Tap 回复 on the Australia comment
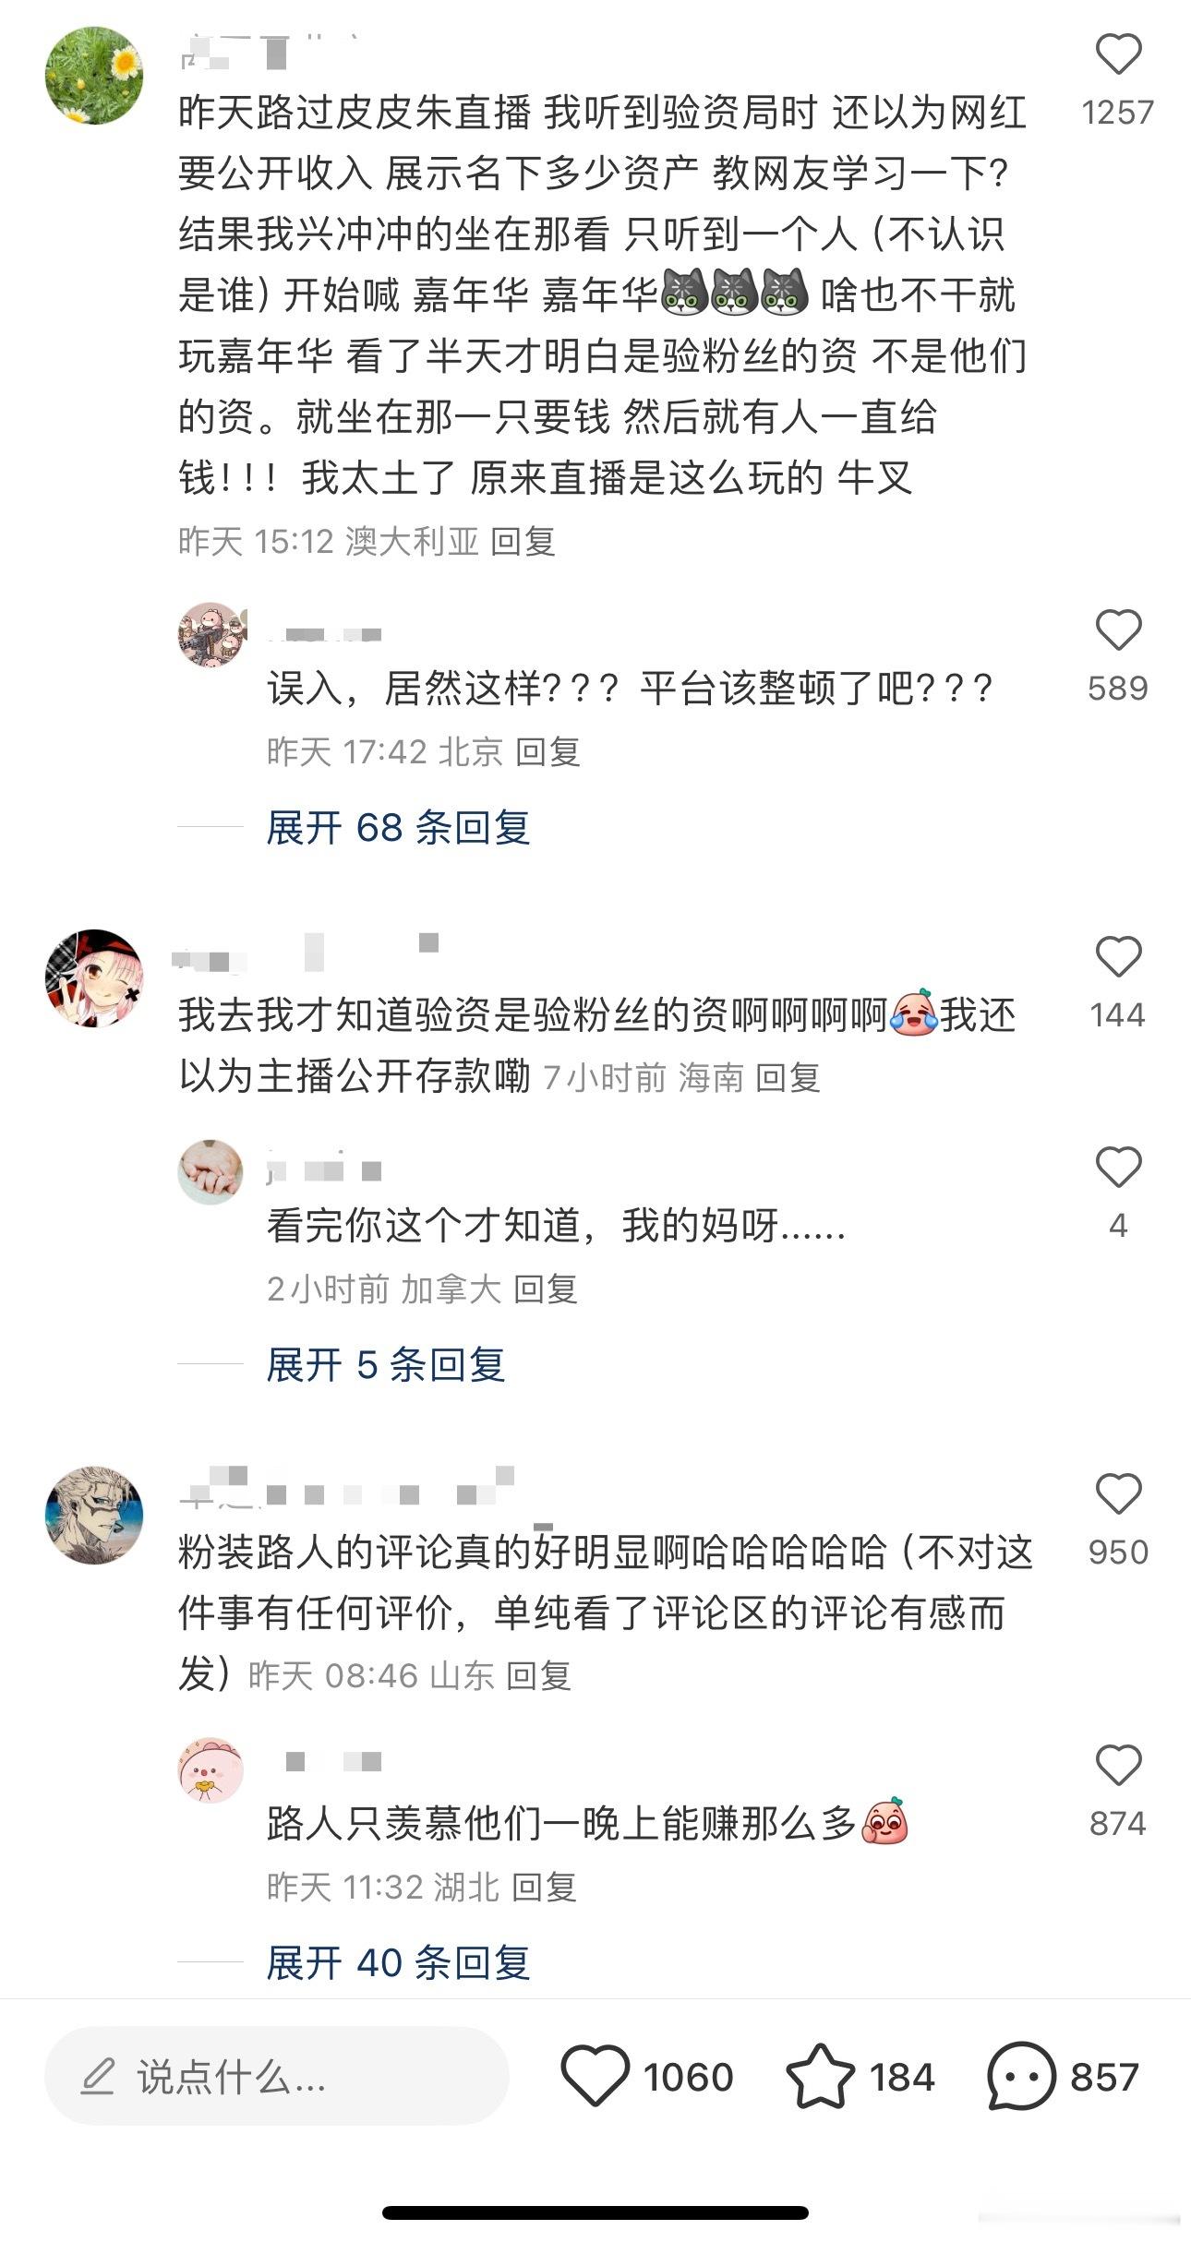This screenshot has height=2242, width=1191. click(x=523, y=541)
